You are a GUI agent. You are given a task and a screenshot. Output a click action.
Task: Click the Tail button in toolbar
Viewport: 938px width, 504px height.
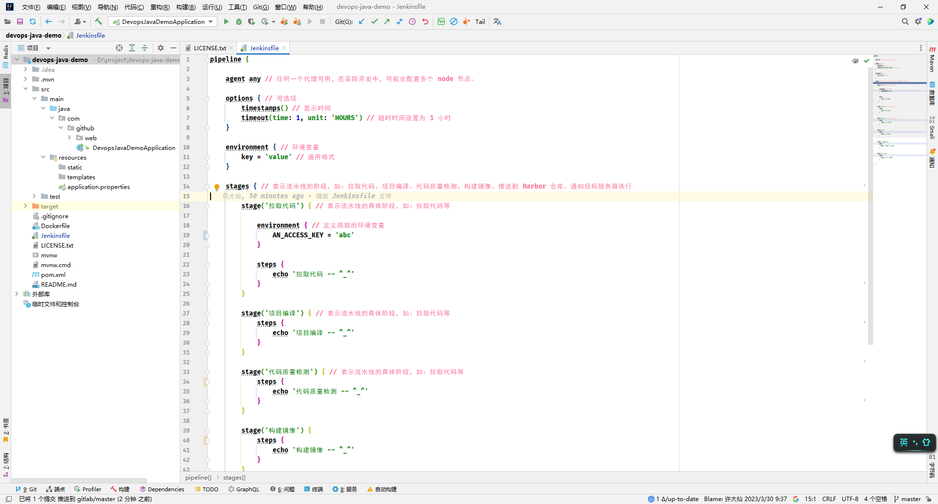point(480,21)
